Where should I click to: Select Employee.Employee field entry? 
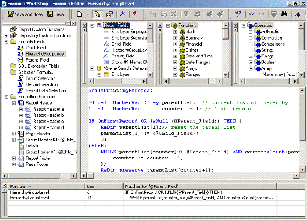coord(129,32)
